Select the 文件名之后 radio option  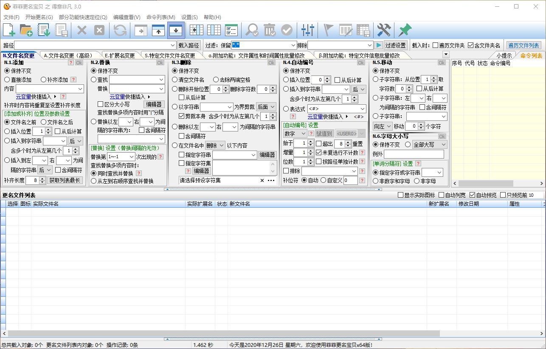coord(43,122)
